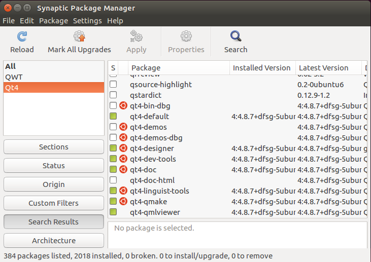Open the Edit menu
The height and width of the screenshot is (262, 371).
tap(27, 21)
